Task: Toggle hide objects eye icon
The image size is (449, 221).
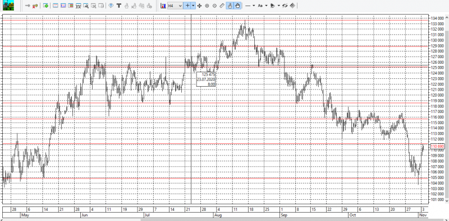Action: pyautogui.click(x=285, y=6)
